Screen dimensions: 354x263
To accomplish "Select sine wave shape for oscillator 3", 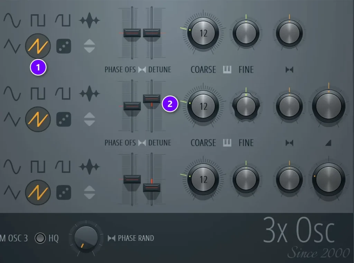I will pyautogui.click(x=12, y=167).
